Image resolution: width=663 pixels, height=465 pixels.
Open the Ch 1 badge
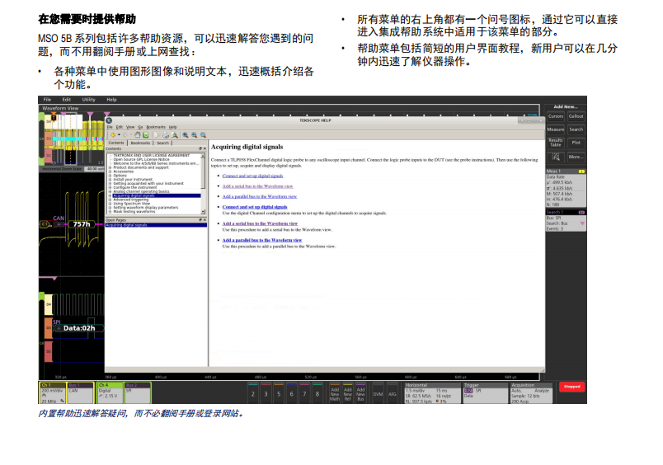click(53, 393)
